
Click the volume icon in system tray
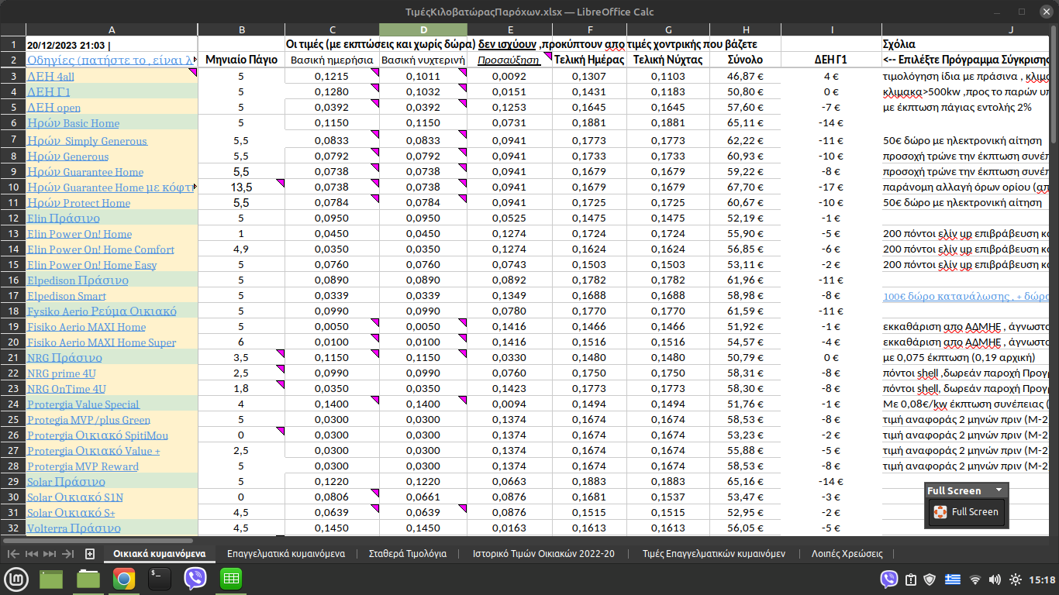pyautogui.click(x=995, y=580)
